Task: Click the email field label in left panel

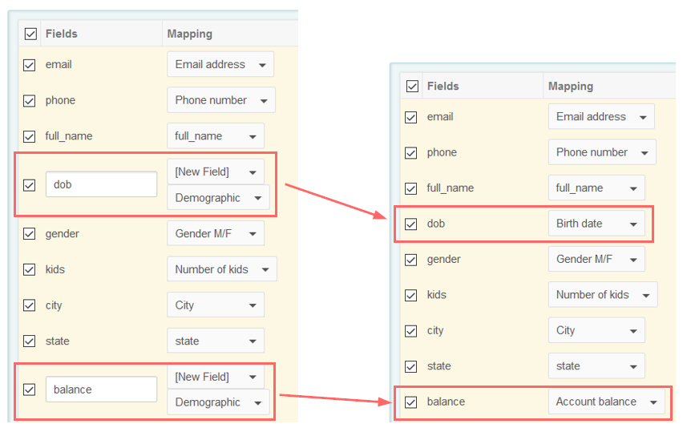Action: pyautogui.click(x=59, y=64)
